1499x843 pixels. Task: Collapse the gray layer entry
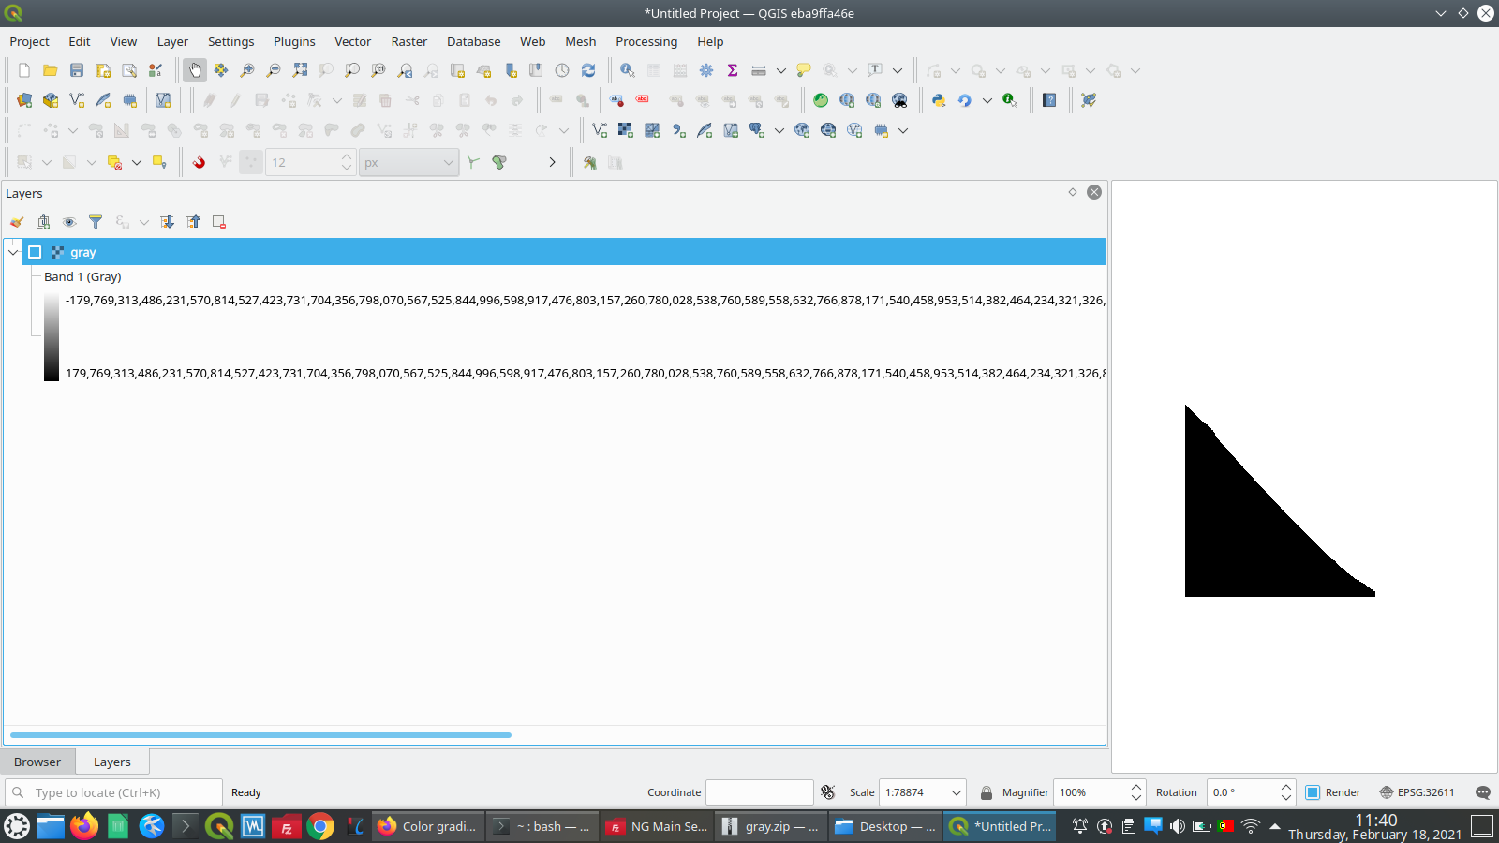coord(13,252)
